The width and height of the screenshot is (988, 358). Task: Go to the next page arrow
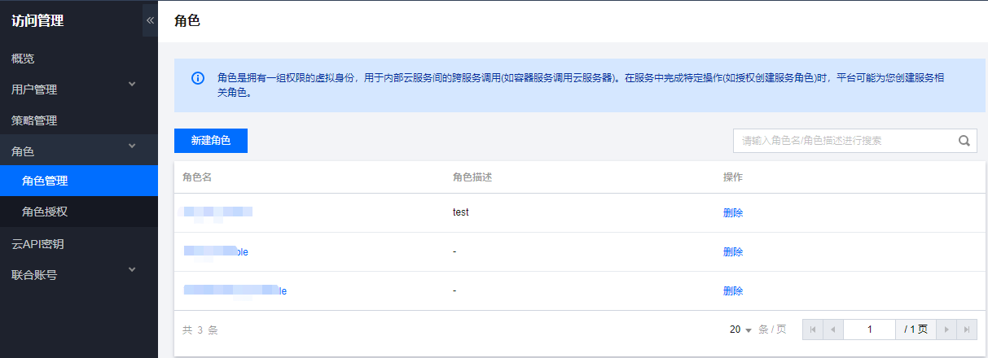(x=946, y=330)
